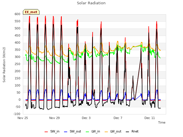
Task: Click the 200 y-axis tick label
Action: pyautogui.click(x=17, y=71)
